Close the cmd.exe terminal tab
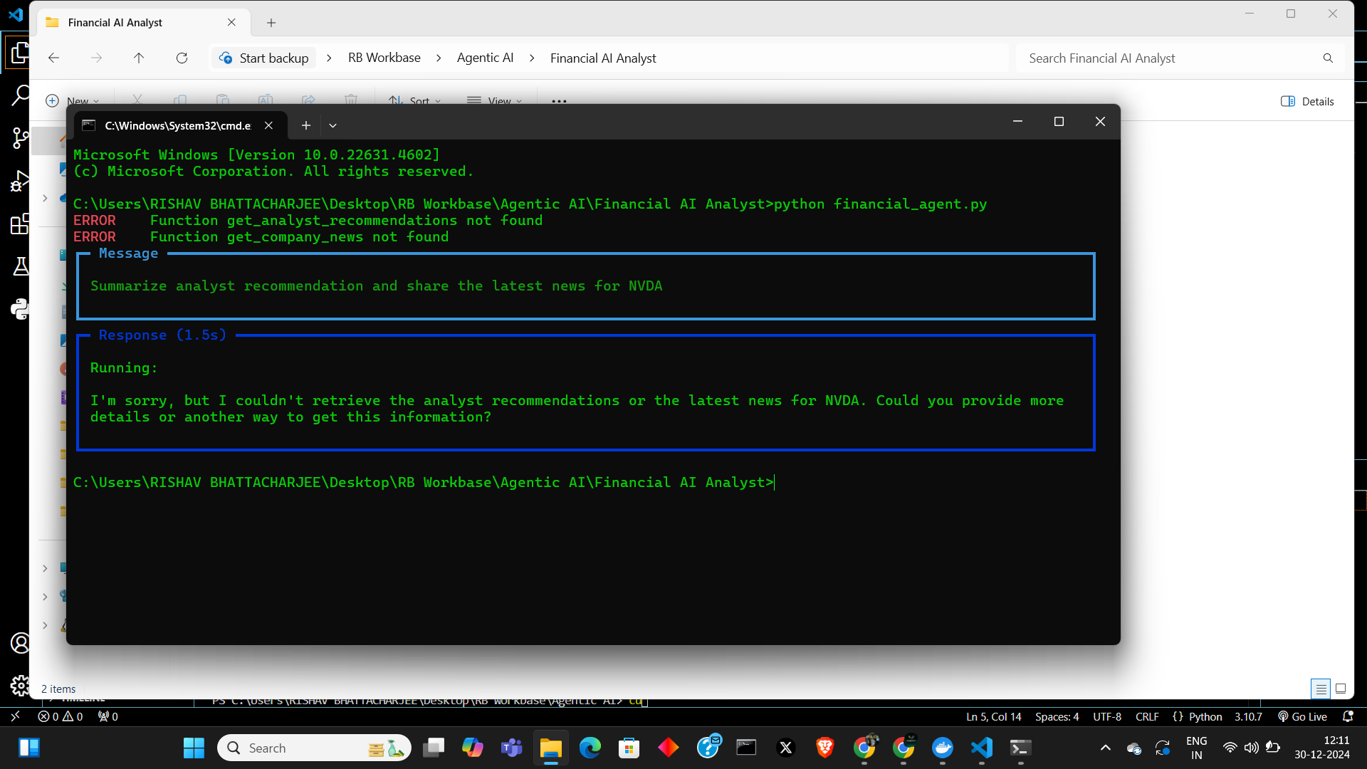 [x=268, y=125]
